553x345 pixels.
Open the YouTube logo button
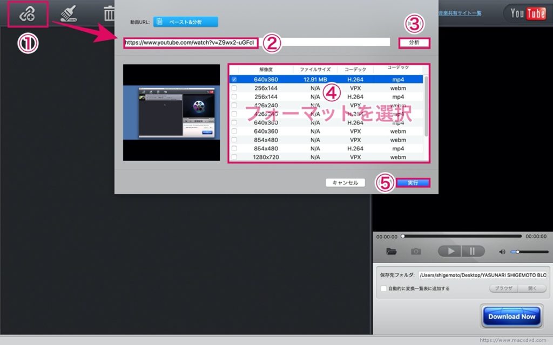(x=528, y=13)
